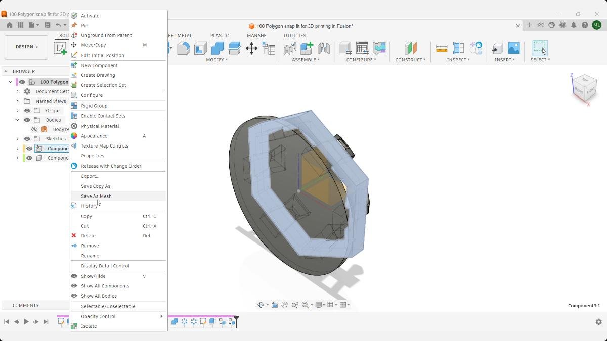Screen dimensions: 607x341
Task: Click the third Configure panel icon
Action: click(x=379, y=48)
